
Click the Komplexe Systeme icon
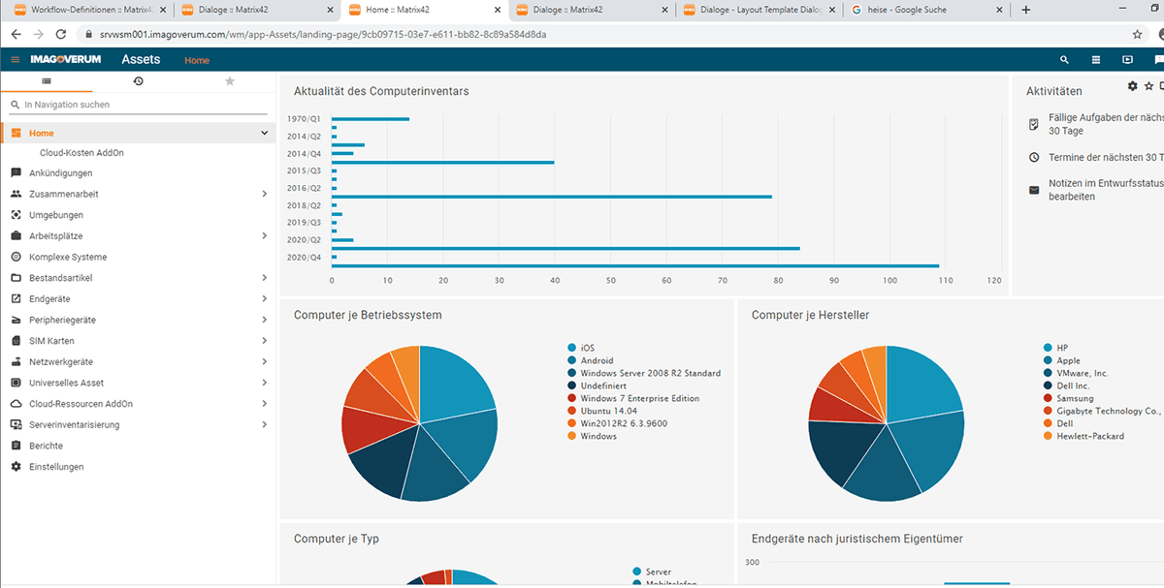tap(16, 257)
